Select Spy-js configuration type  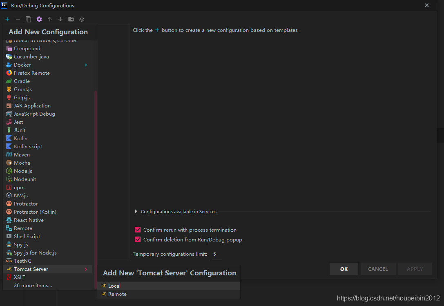pyautogui.click(x=47, y=245)
